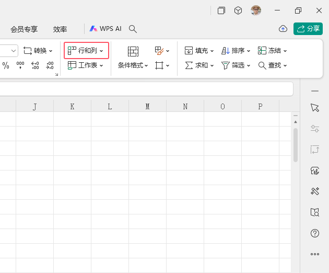Screen dimensions: 329x273
Task: Select column M header
Action: coord(147,106)
